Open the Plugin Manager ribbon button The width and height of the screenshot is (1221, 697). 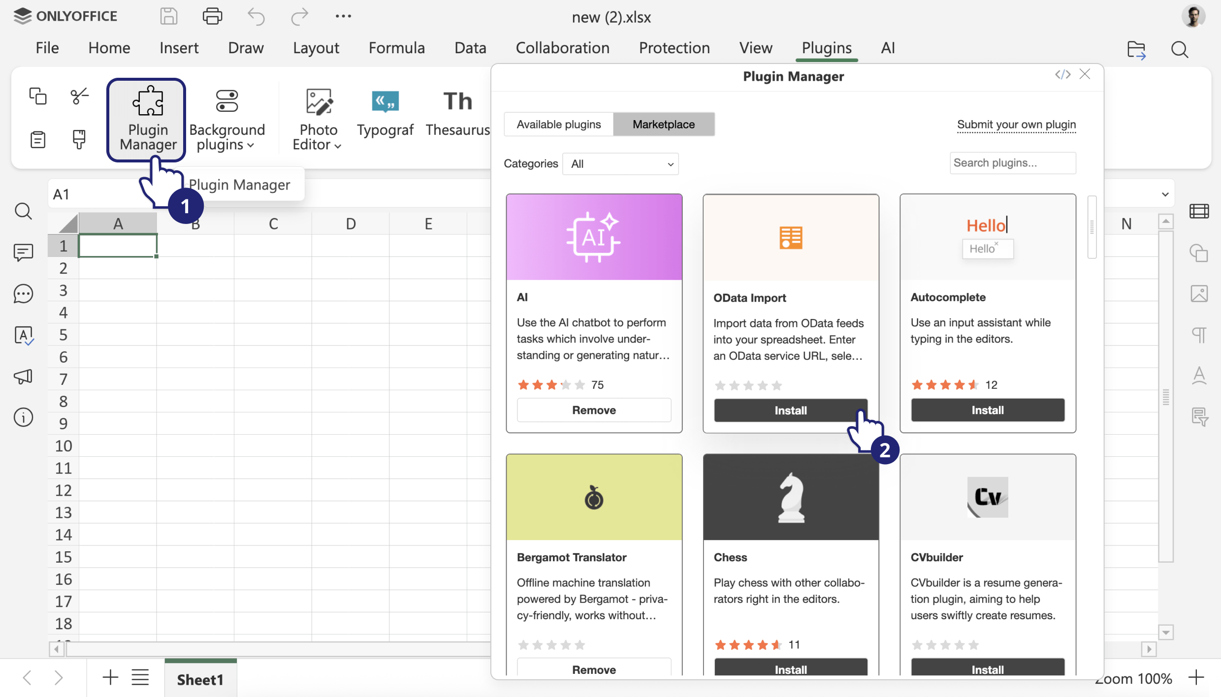[147, 119]
